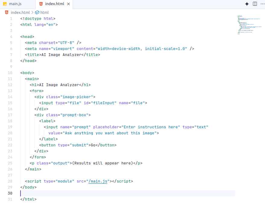This screenshot has height=209, width=265.
Task: Click the closing </form> tag
Action: point(38,157)
